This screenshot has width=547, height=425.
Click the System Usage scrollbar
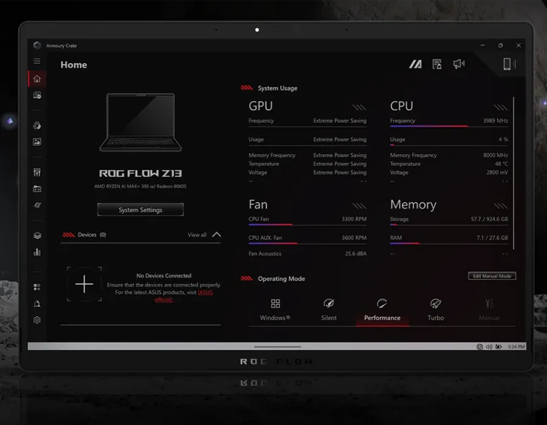point(514,173)
